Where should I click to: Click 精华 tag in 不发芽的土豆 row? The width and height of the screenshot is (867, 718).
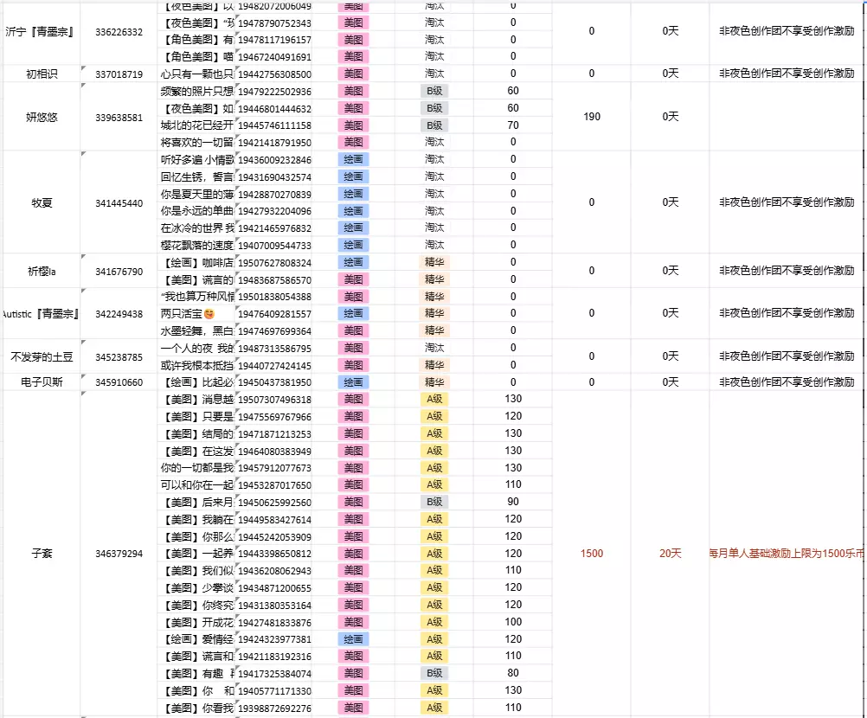pyautogui.click(x=434, y=365)
